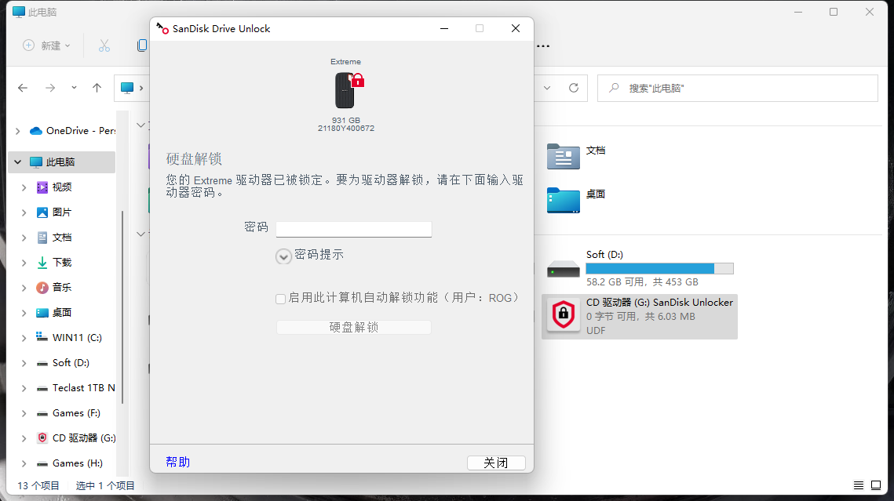Open the three-dot more options menu
The height and width of the screenshot is (501, 894).
543,46
